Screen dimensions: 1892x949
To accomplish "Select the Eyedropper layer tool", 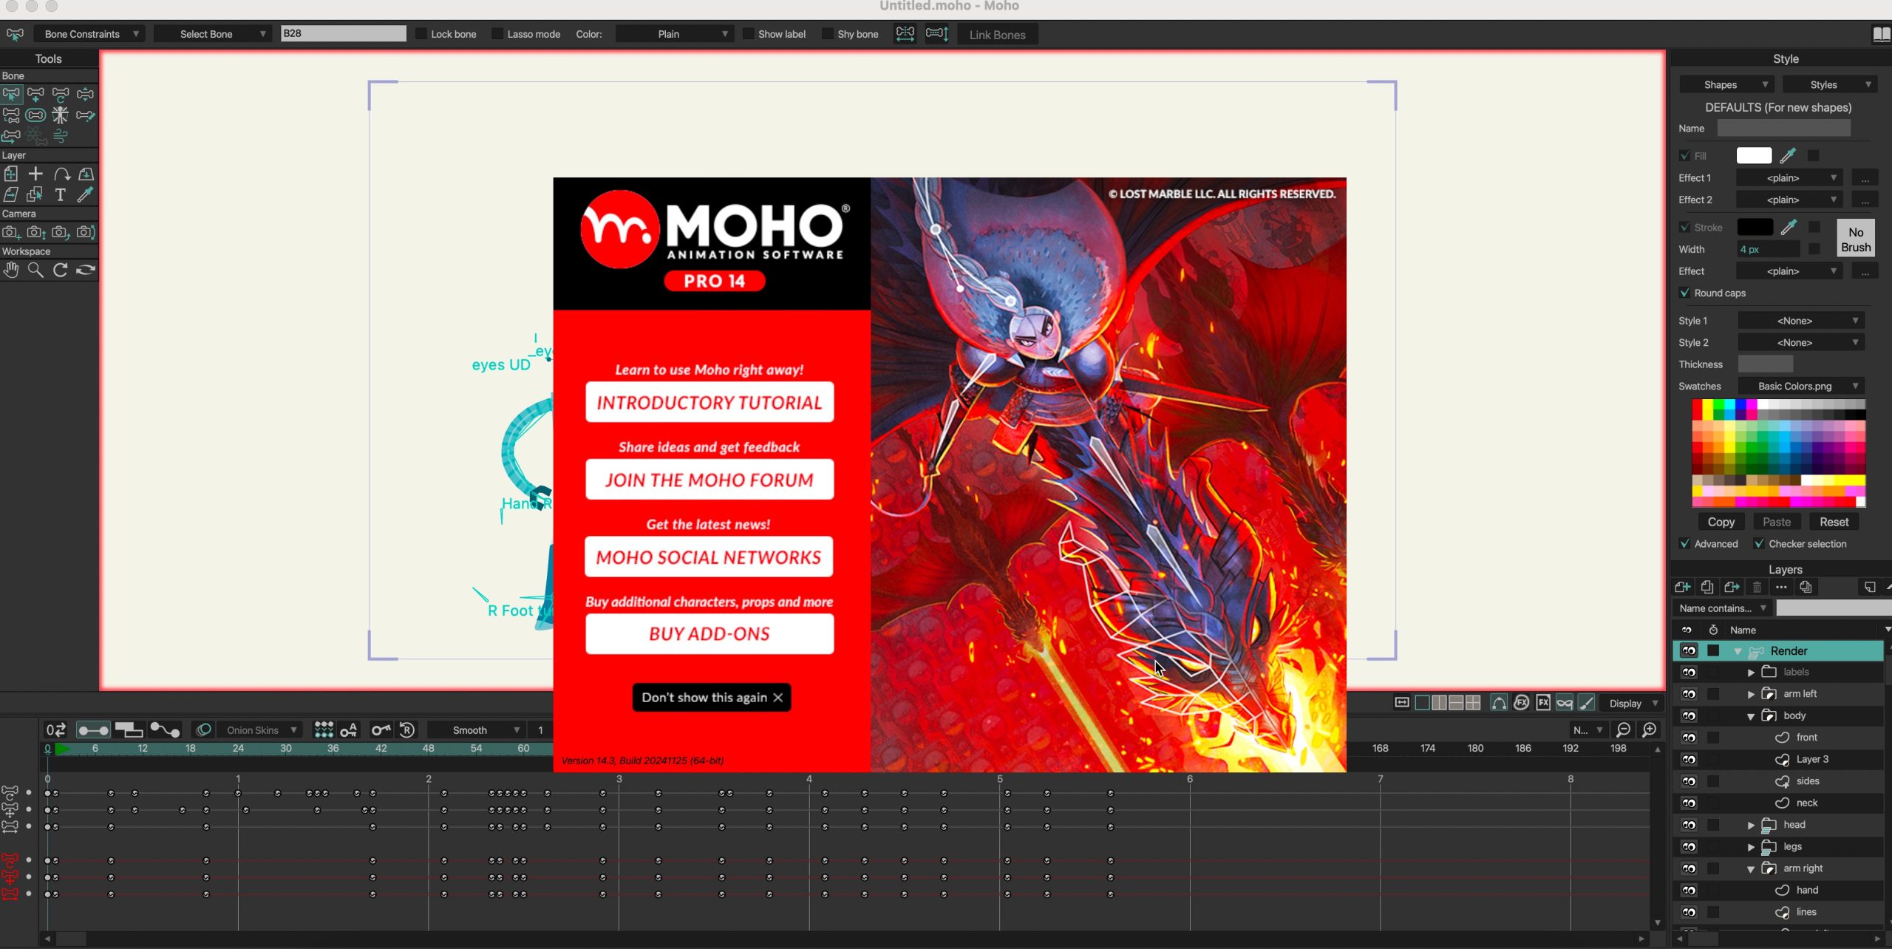I will [x=85, y=194].
